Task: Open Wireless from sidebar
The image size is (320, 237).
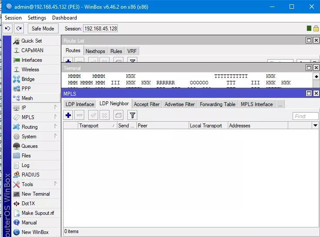Action: 36,70
